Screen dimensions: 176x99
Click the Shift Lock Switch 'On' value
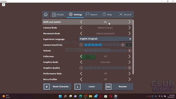(x=105, y=22)
